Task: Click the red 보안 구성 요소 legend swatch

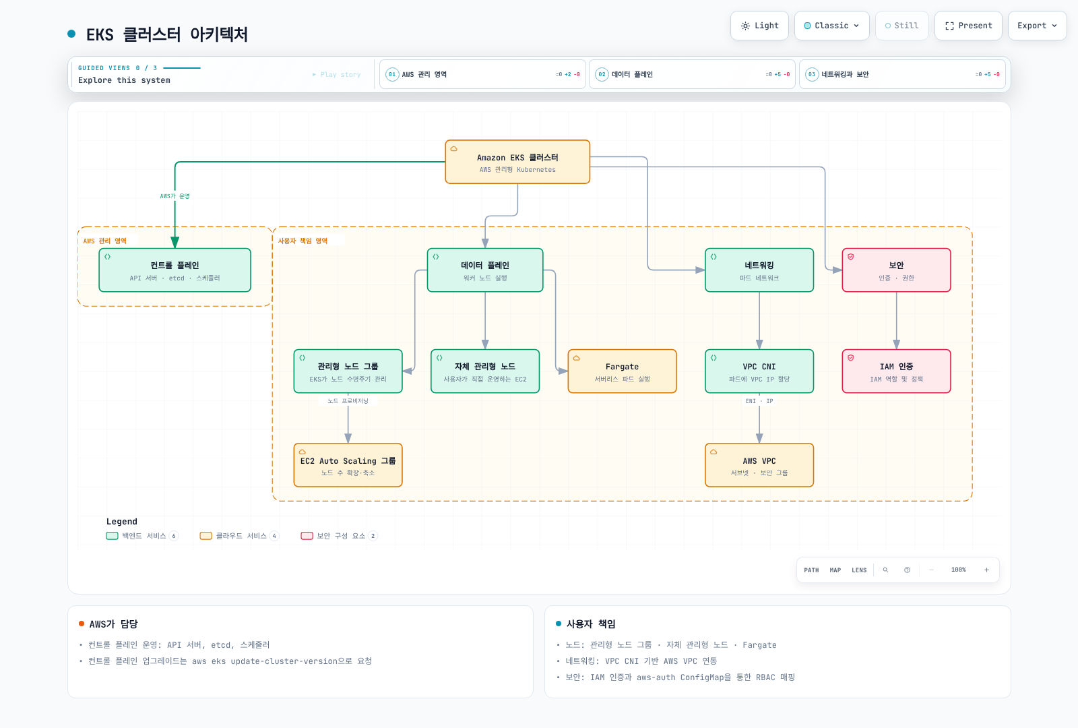Action: tap(307, 536)
